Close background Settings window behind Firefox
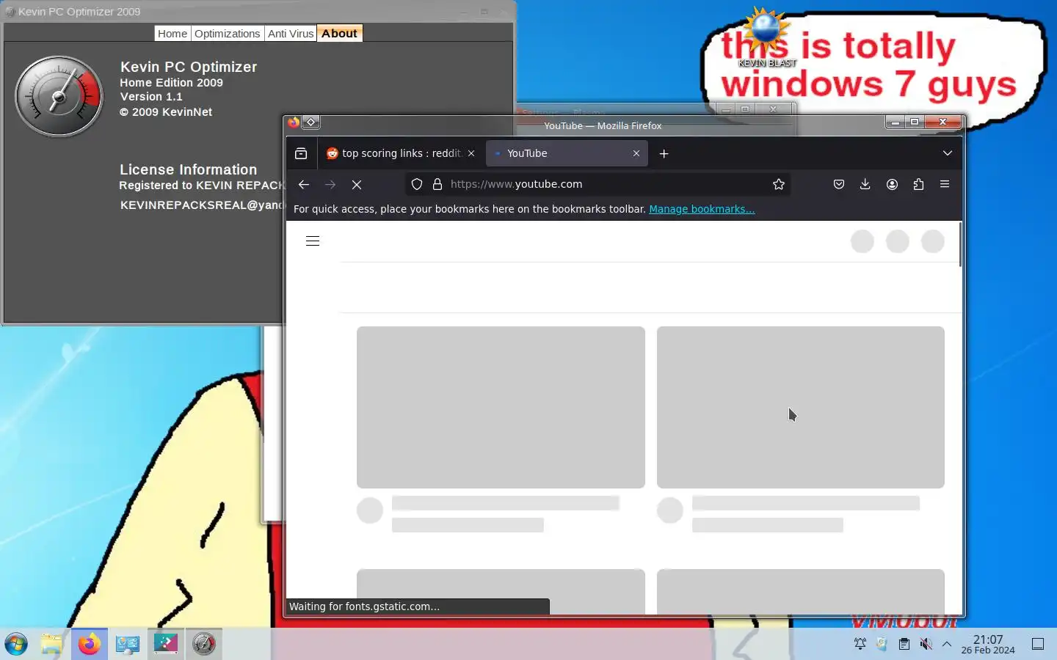 click(x=773, y=109)
